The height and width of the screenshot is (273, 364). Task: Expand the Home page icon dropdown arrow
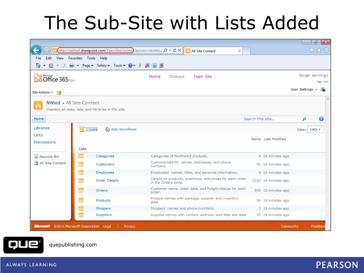point(44,66)
